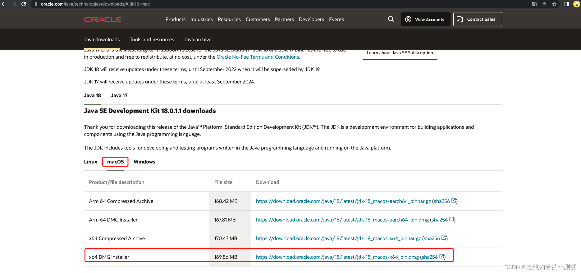Click the View Accounts button

426,19
